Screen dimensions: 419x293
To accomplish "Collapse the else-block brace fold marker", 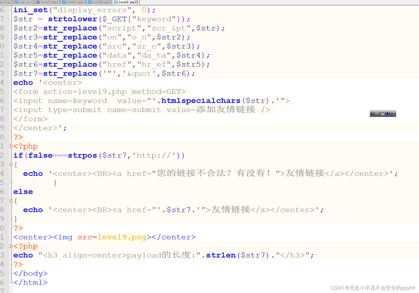I will (x=11, y=201).
